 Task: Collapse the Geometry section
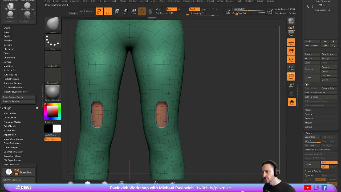[x=311, y=133]
